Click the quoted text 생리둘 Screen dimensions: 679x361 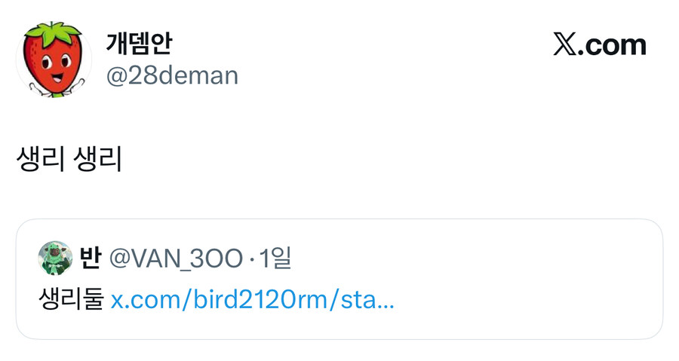pyautogui.click(x=70, y=300)
